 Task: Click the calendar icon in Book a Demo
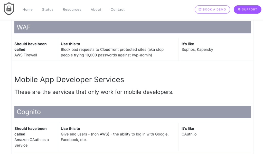click(200, 9)
